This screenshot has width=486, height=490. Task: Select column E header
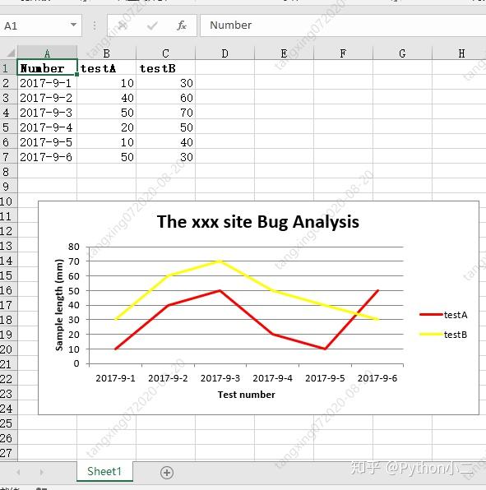[x=284, y=53]
